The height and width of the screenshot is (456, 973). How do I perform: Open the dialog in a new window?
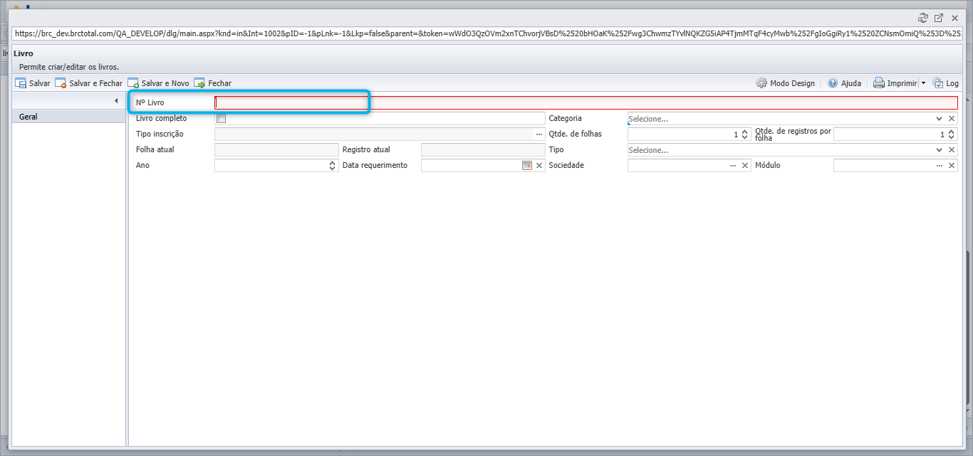[939, 18]
